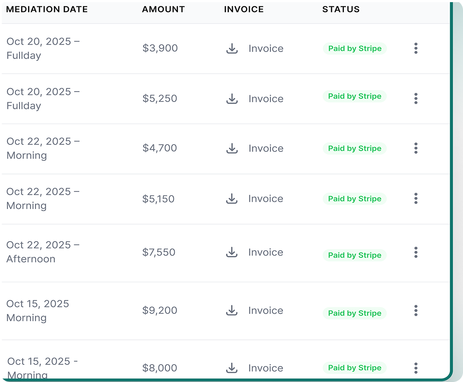This screenshot has width=463, height=382.
Task: Download invoice icon for $7,550 payment
Action: (x=232, y=252)
